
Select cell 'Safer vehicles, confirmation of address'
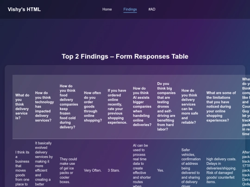click(x=191, y=168)
